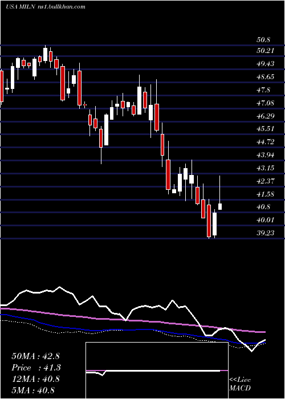Click the 50.21 price axis label
The width and height of the screenshot is (285, 399).
[266, 51]
